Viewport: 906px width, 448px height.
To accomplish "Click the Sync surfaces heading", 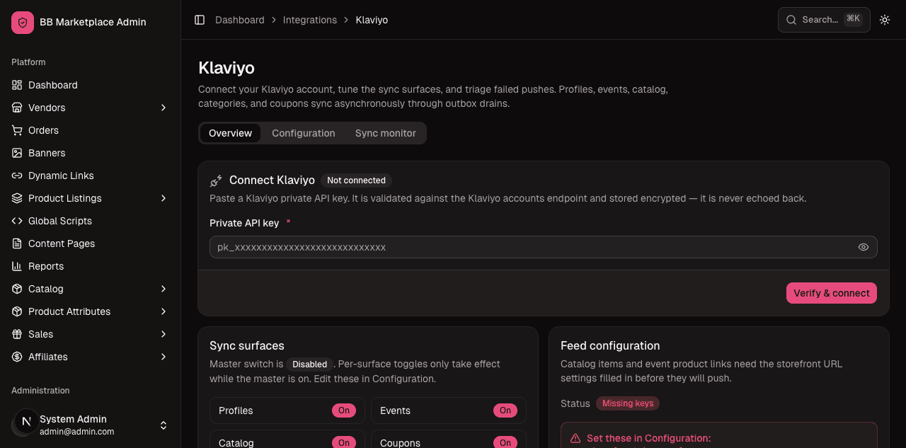I will (x=247, y=345).
